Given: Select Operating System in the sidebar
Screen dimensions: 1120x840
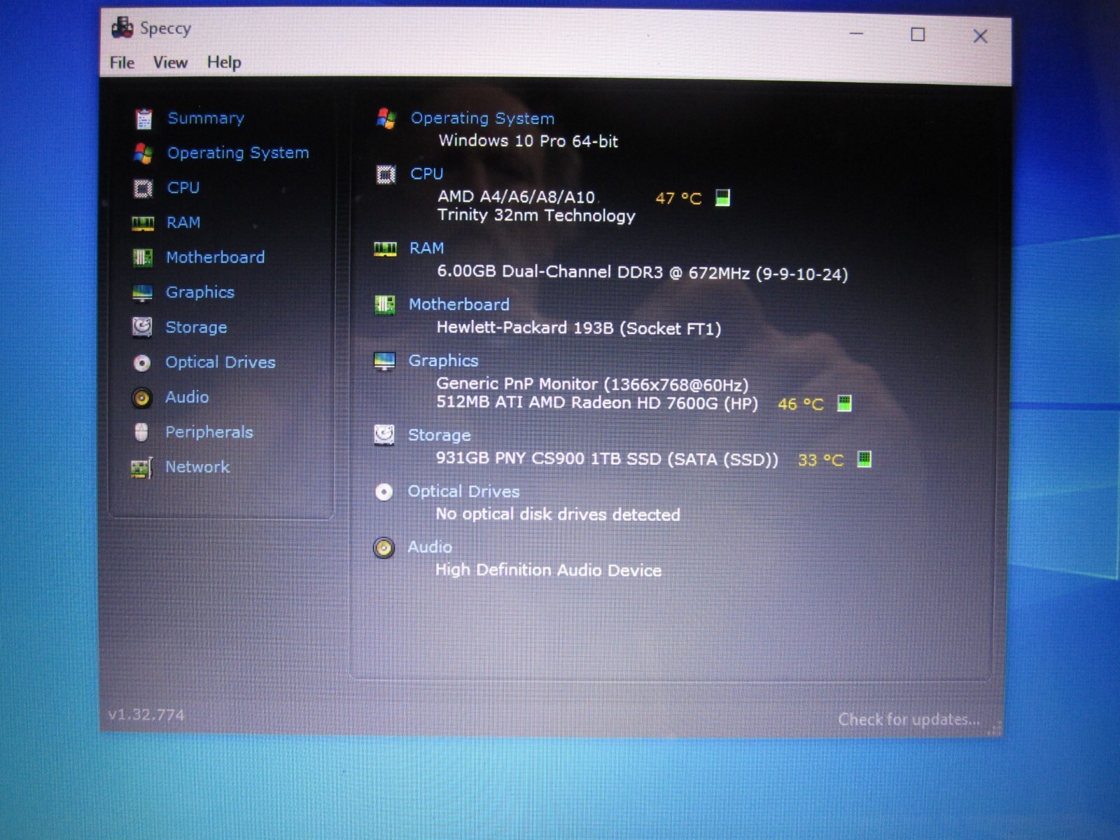Looking at the screenshot, I should (238, 153).
